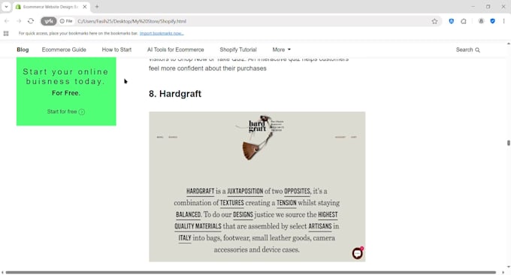Screen dimensions: 511x275
Task: Select the Ecommerce Website Design tab
Action: click(x=52, y=7)
